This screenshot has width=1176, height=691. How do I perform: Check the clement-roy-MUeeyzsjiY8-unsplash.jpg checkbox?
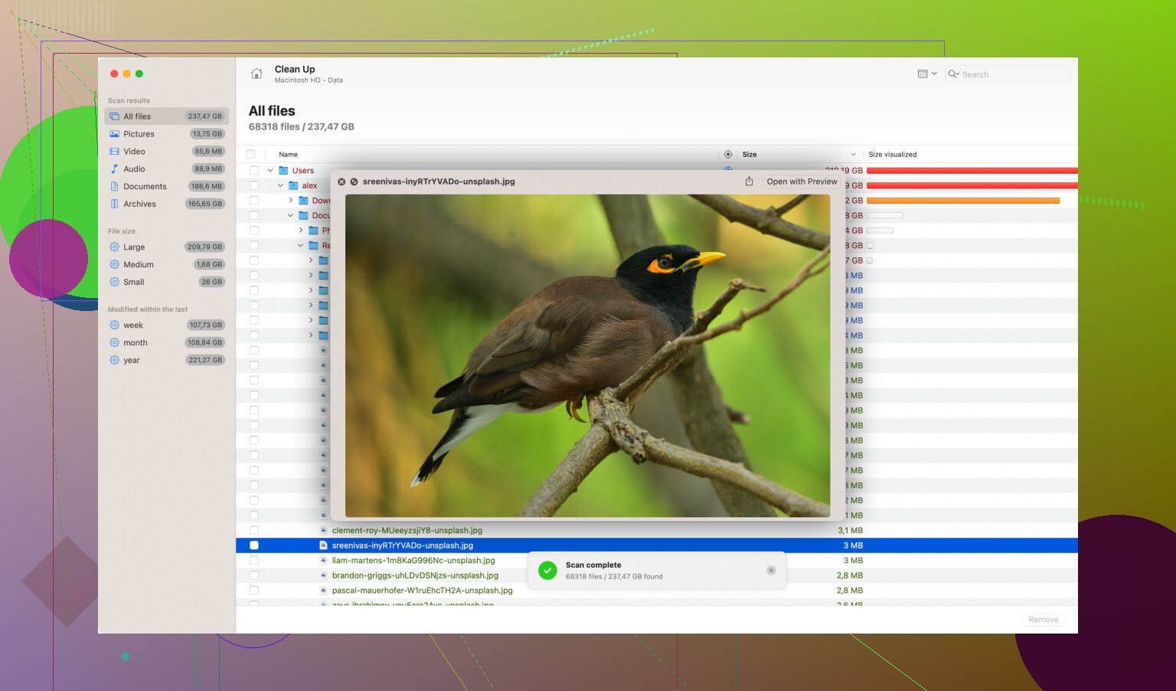tap(254, 530)
